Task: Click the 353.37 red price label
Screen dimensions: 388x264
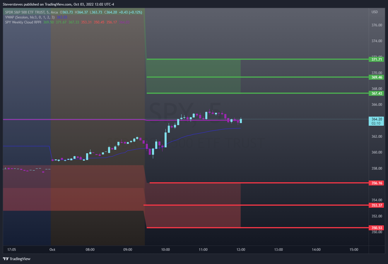Action: click(377, 205)
